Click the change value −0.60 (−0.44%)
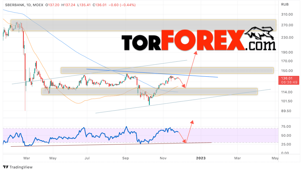This screenshot has width=303, height=172. pyautogui.click(x=122, y=5)
